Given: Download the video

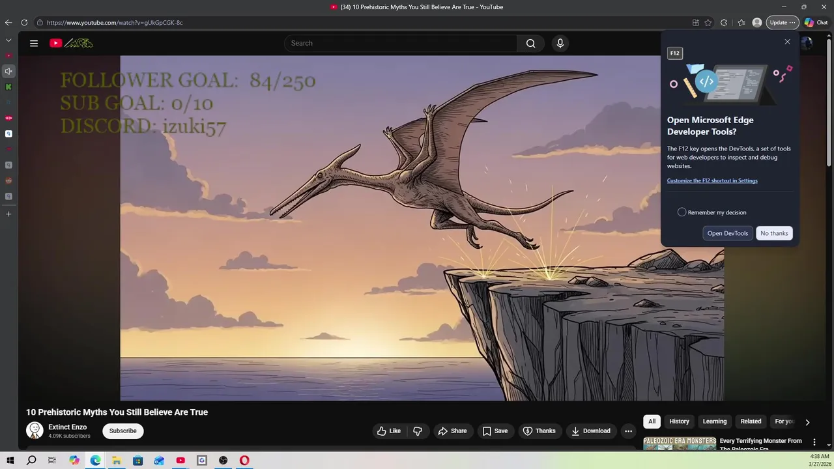Looking at the screenshot, I should pos(591,431).
